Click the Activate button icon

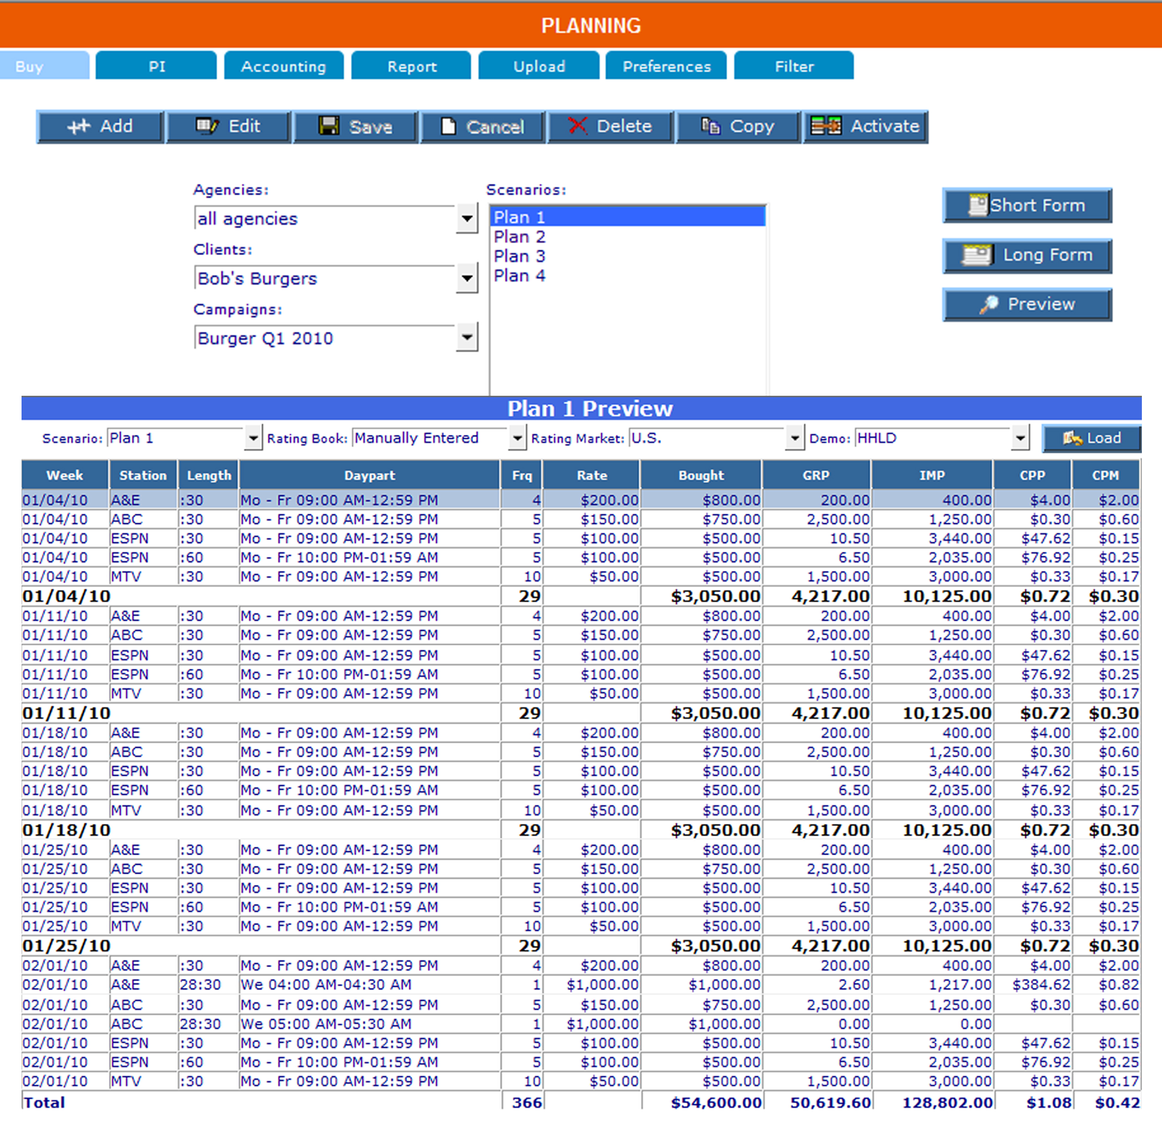click(826, 125)
